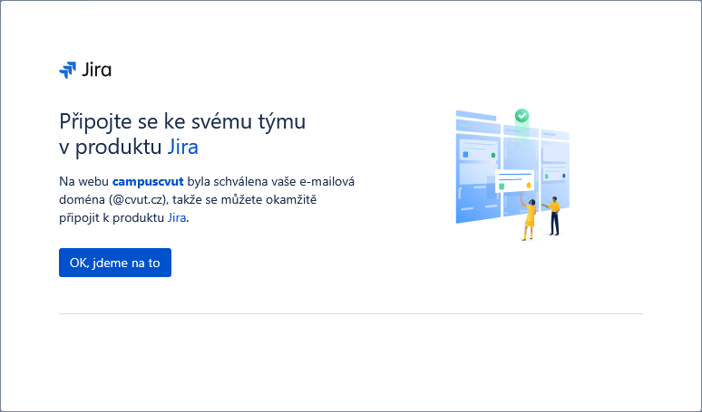Screen dimensions: 702x412
Task: Click the 'OK, jdeme na to' button
Action: click(115, 263)
